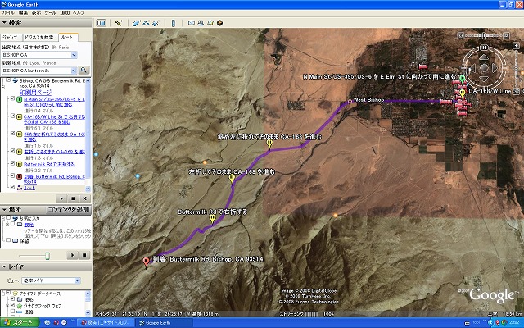The height and width of the screenshot is (328, 524).
Task: Click the places tour speed slider handle
Action: coord(47,256)
